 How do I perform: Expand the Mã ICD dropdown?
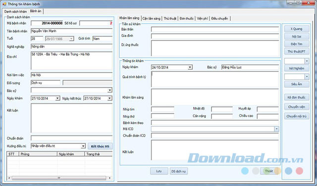(x=276, y=129)
